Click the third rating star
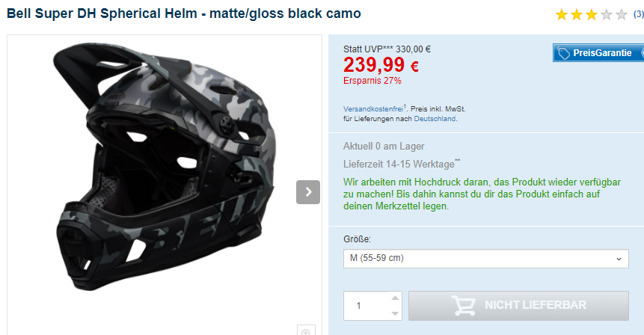 592,14
